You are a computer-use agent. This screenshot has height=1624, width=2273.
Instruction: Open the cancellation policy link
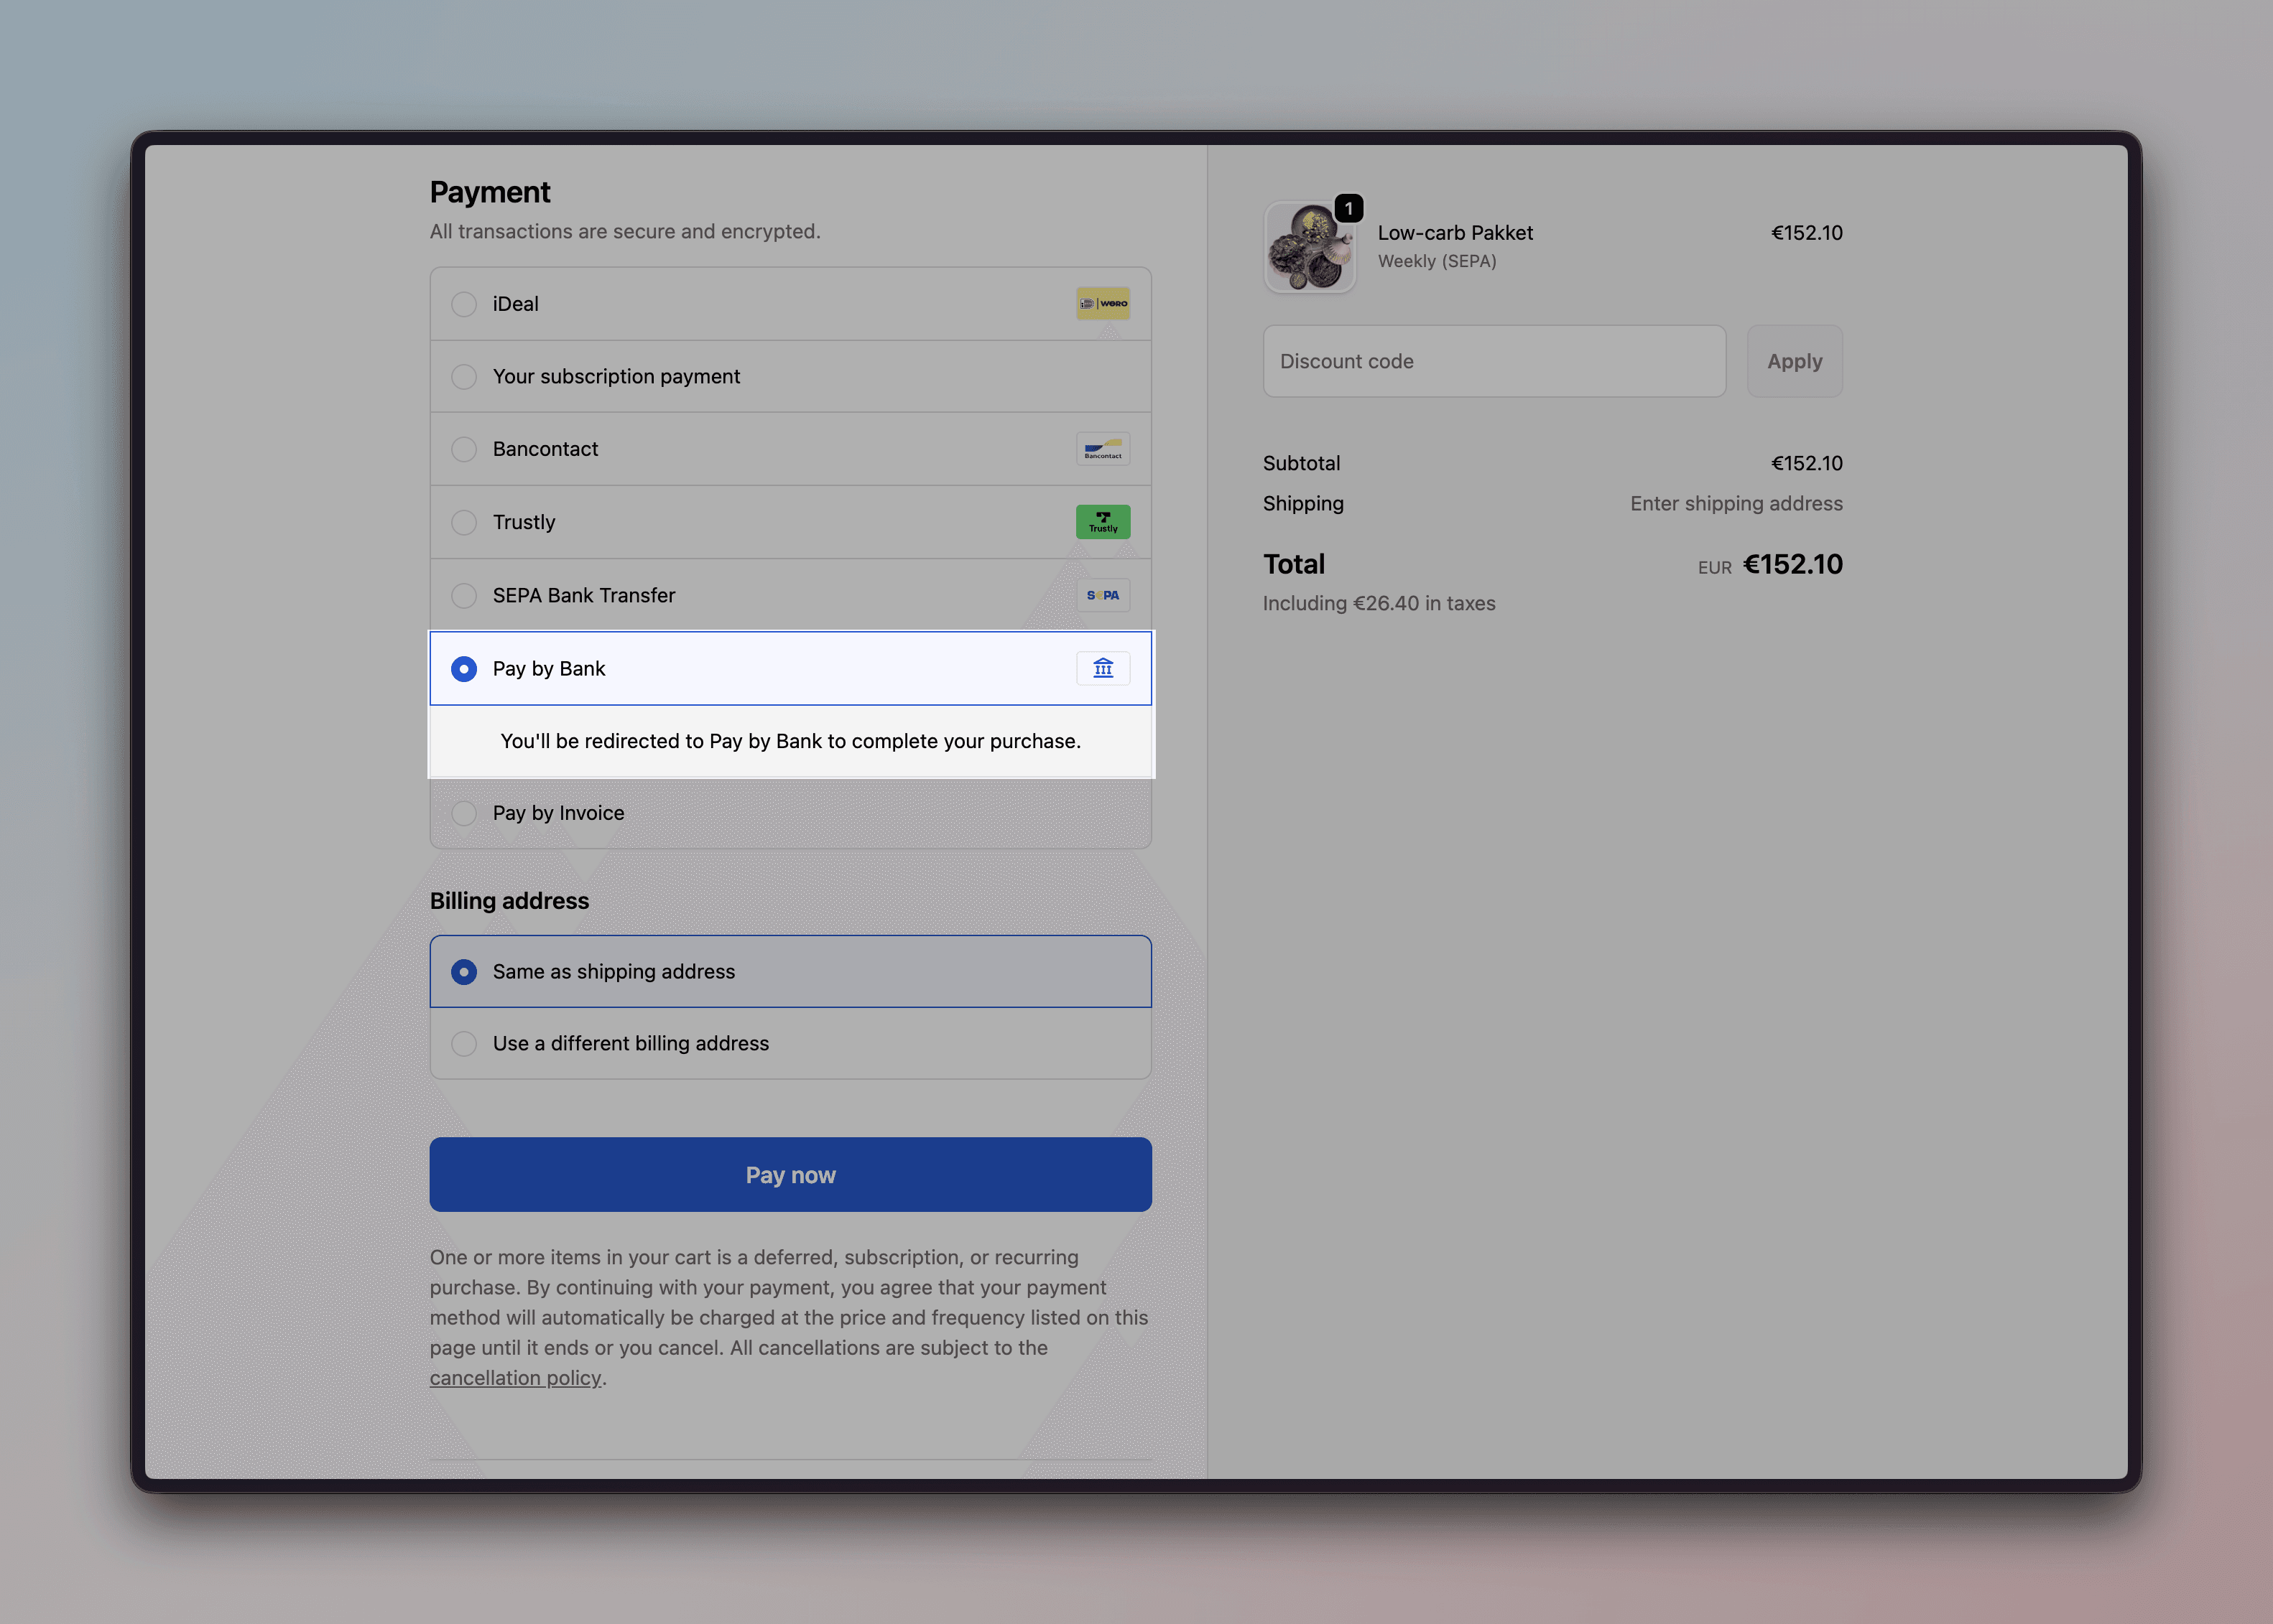tap(515, 1377)
